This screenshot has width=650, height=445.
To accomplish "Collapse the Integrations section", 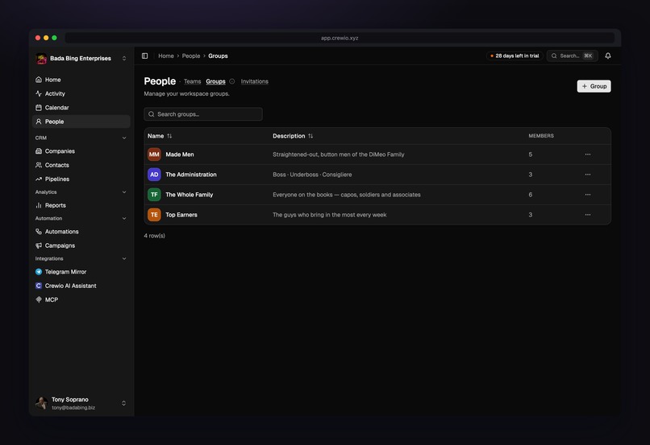I will coord(124,258).
